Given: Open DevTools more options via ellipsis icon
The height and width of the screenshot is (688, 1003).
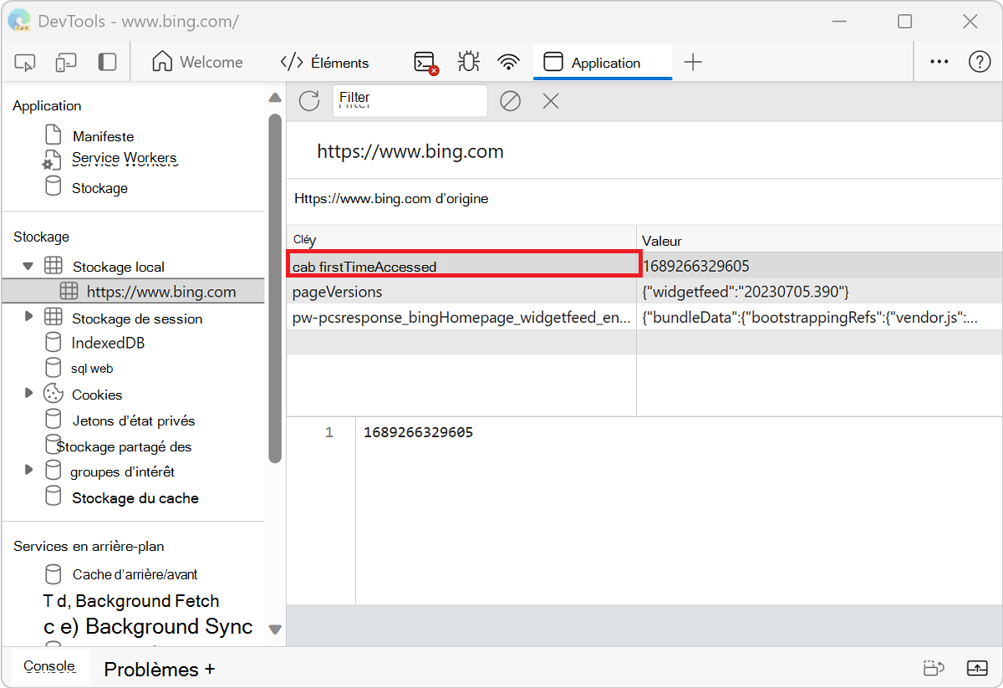Looking at the screenshot, I should (x=939, y=61).
